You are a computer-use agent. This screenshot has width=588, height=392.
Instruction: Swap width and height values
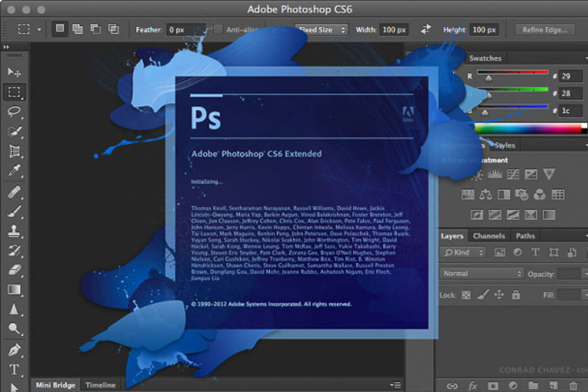[425, 29]
